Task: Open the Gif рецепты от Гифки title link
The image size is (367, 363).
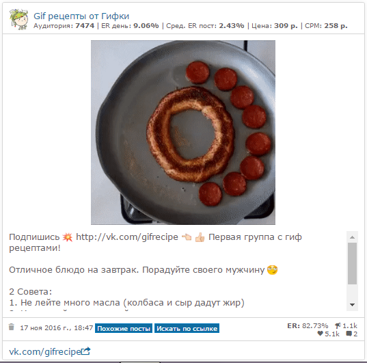Action: point(81,16)
